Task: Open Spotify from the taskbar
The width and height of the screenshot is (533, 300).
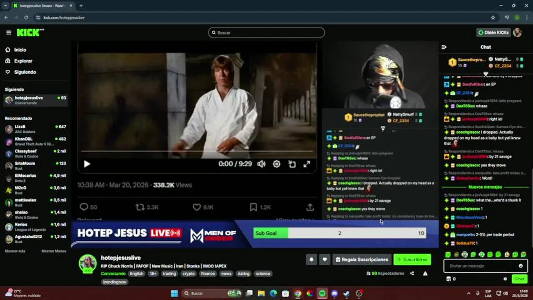Action: (x=322, y=293)
